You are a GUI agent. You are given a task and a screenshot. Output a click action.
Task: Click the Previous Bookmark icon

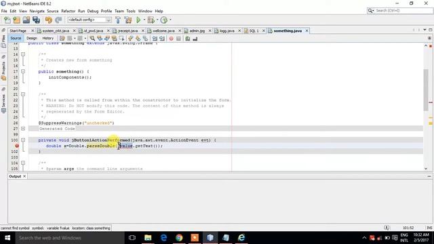(131, 39)
